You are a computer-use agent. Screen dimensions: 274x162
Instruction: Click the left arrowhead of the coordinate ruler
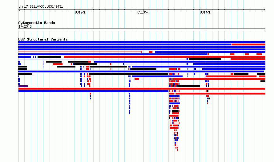[x=19, y=10]
